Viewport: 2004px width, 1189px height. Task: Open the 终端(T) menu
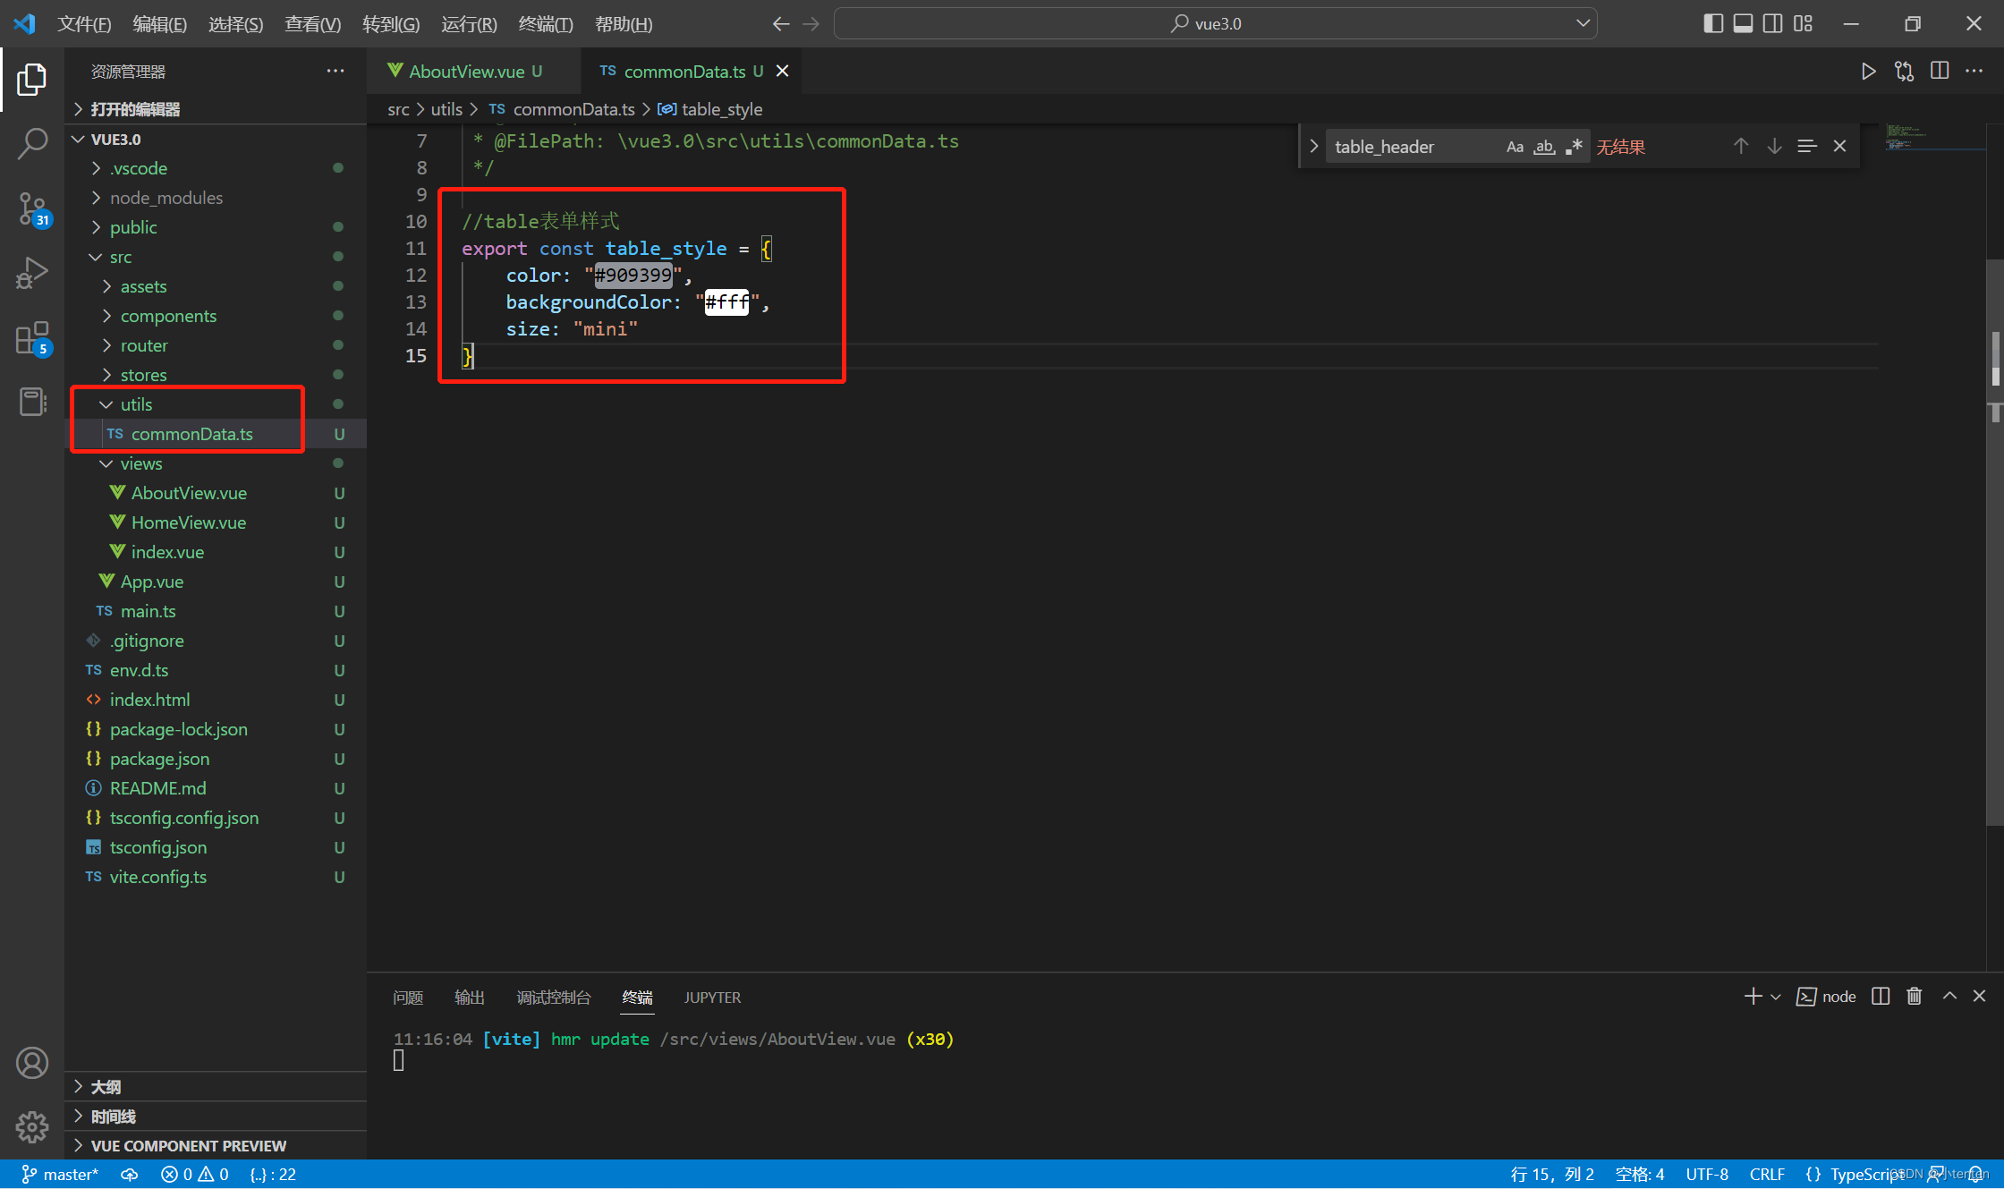[546, 24]
